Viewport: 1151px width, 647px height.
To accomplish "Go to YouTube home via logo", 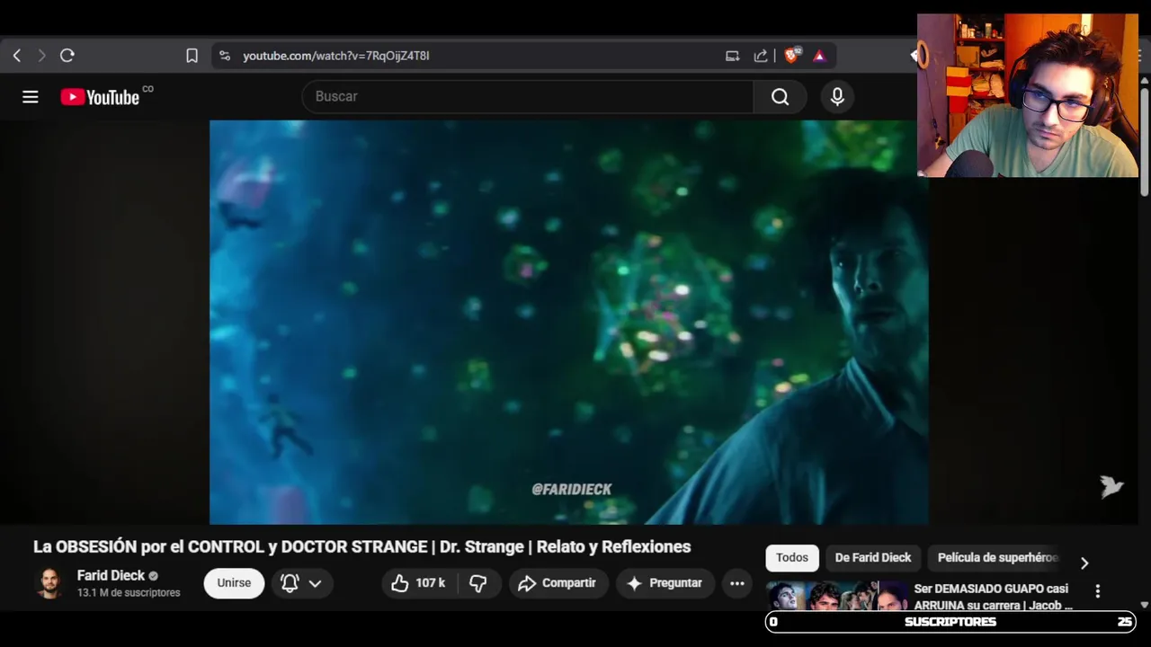I will click(102, 97).
